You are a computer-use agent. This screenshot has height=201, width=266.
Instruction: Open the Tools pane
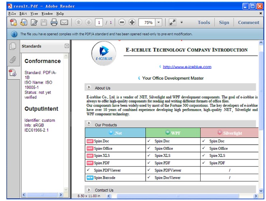(x=204, y=22)
